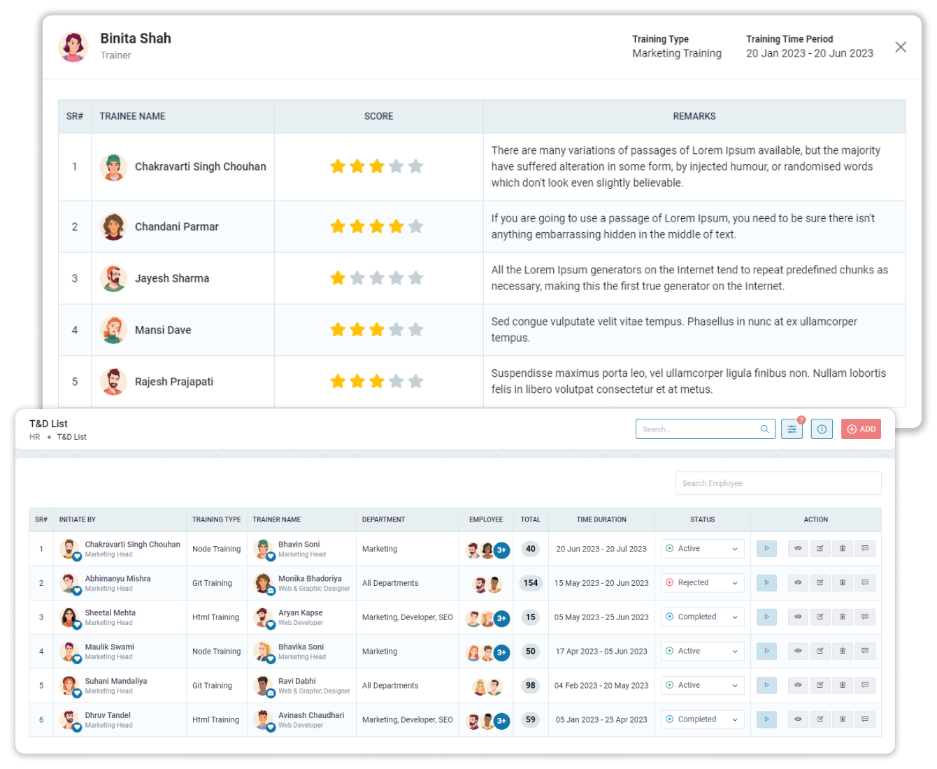Open Active status dropdown in Suhani Mandaliya's row
The image size is (937, 769).
click(x=702, y=685)
